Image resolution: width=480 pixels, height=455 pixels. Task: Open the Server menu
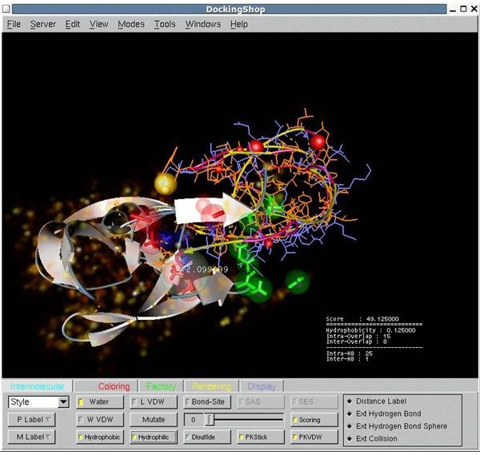pos(43,24)
